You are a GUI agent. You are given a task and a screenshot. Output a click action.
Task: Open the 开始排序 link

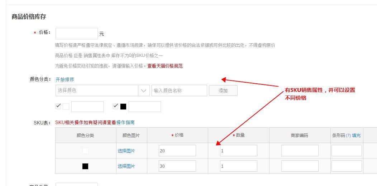tap(65, 79)
